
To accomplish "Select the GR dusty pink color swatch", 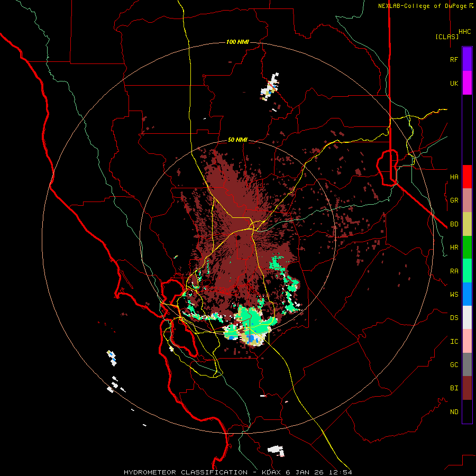I will coord(467,200).
